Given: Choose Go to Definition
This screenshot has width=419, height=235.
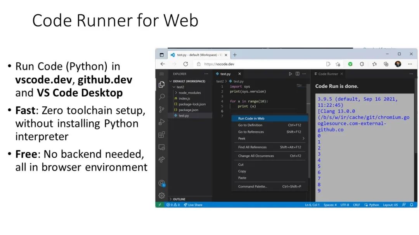Looking at the screenshot, I should coord(270,125).
